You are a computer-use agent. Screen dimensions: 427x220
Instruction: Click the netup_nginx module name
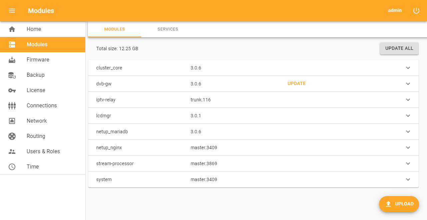click(109, 148)
